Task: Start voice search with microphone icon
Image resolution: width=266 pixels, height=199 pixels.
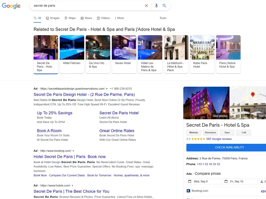Action: click(156, 6)
